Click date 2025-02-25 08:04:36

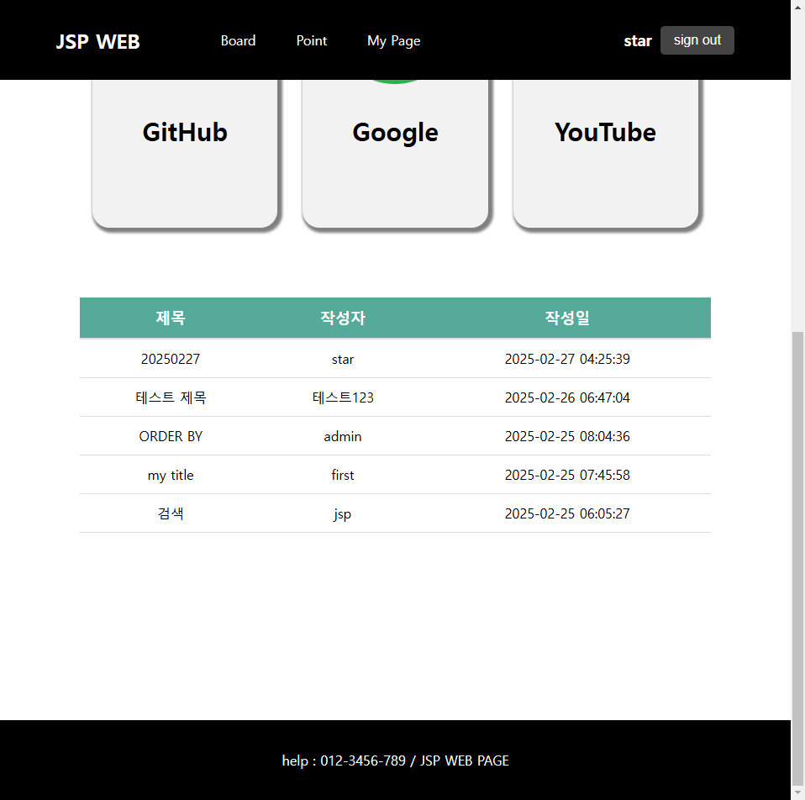tap(567, 436)
